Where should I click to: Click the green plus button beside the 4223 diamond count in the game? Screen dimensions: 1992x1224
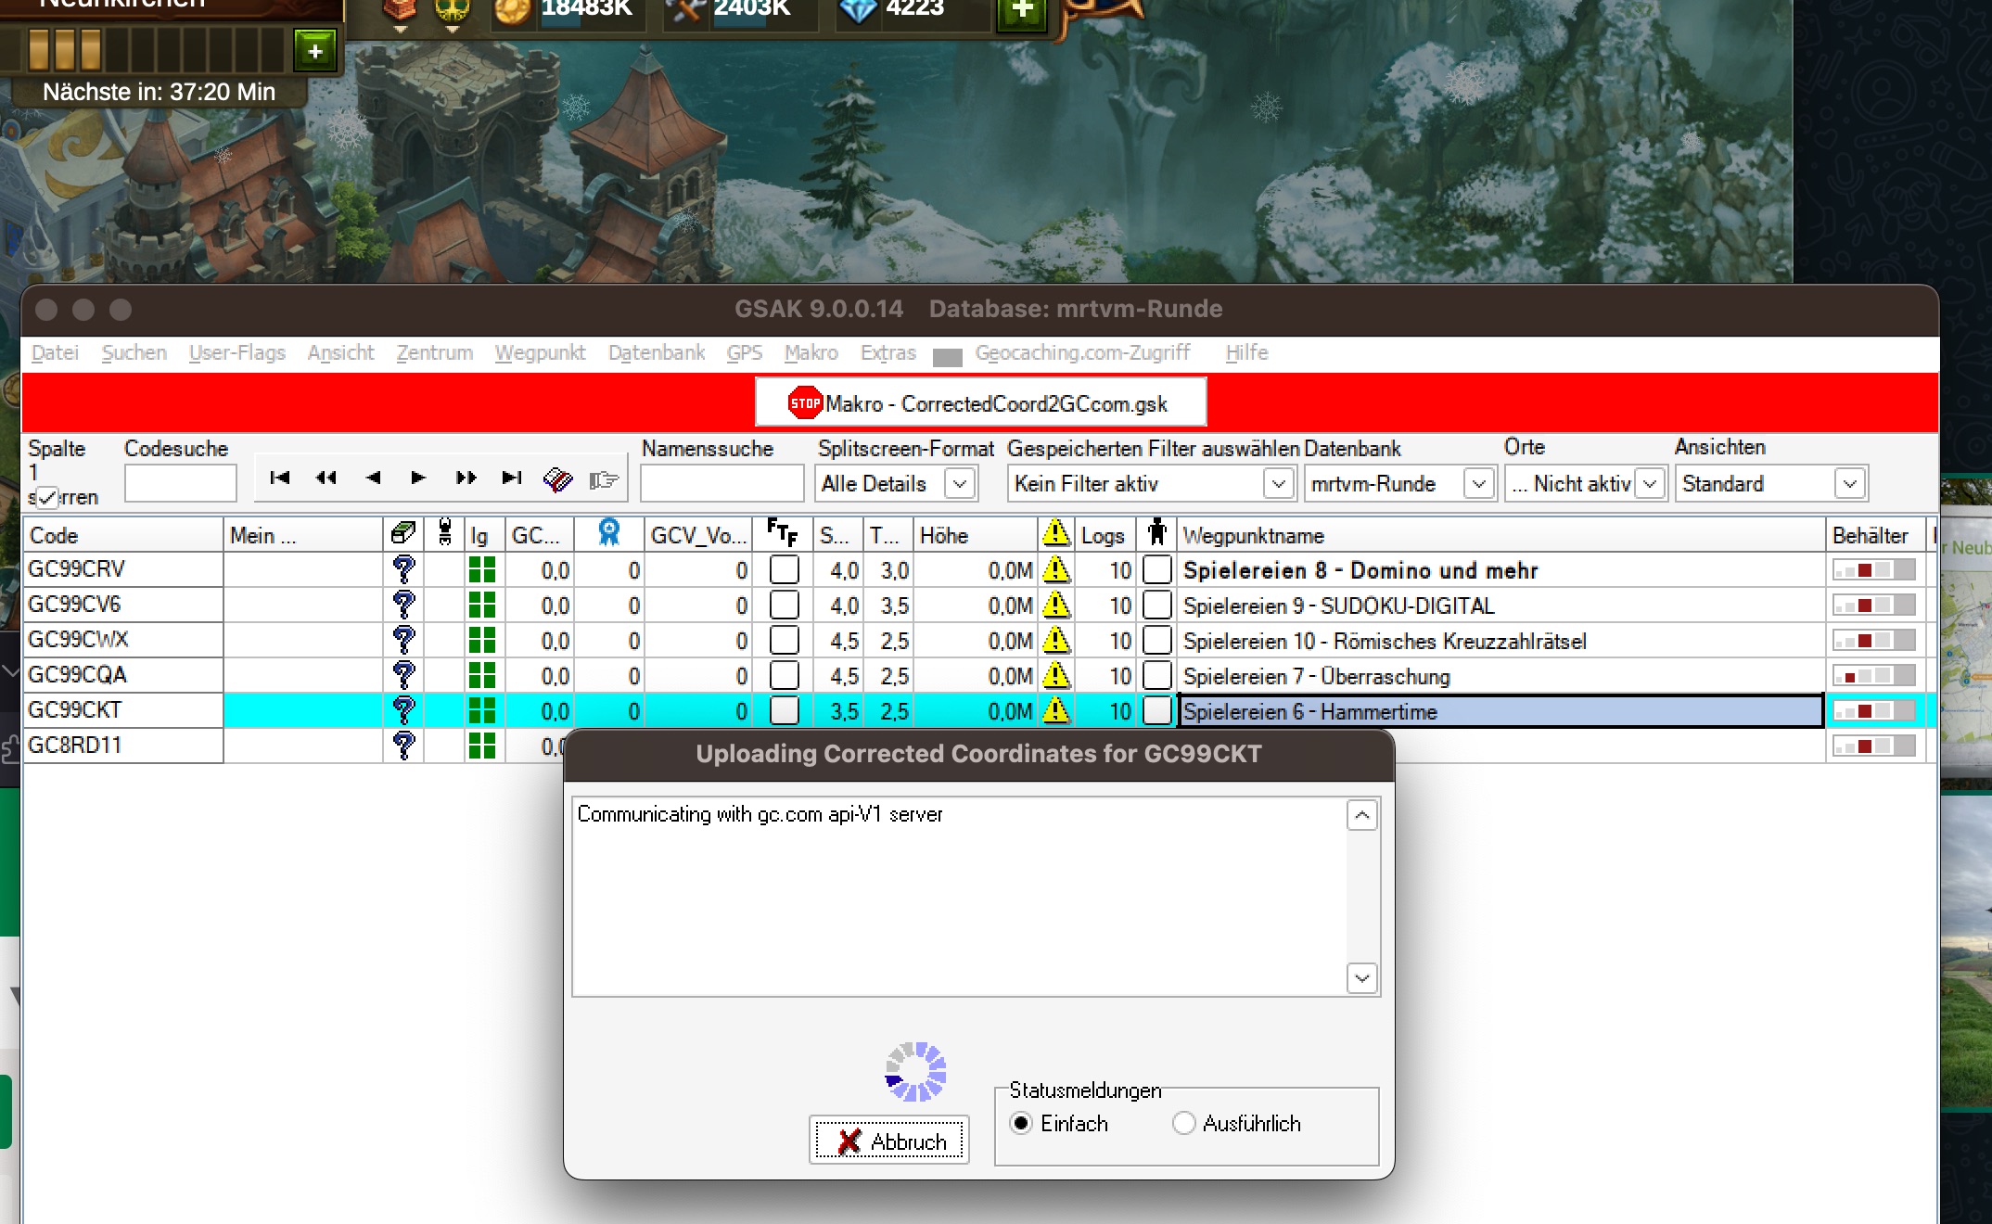coord(1022,11)
